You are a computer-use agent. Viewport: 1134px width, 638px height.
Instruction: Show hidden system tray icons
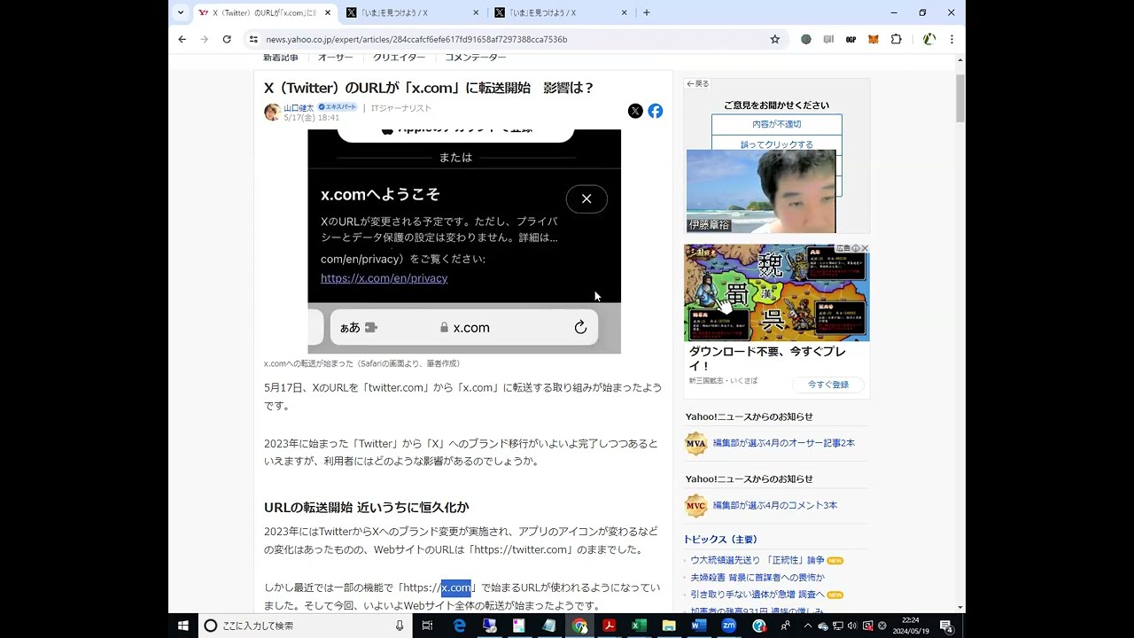(807, 626)
